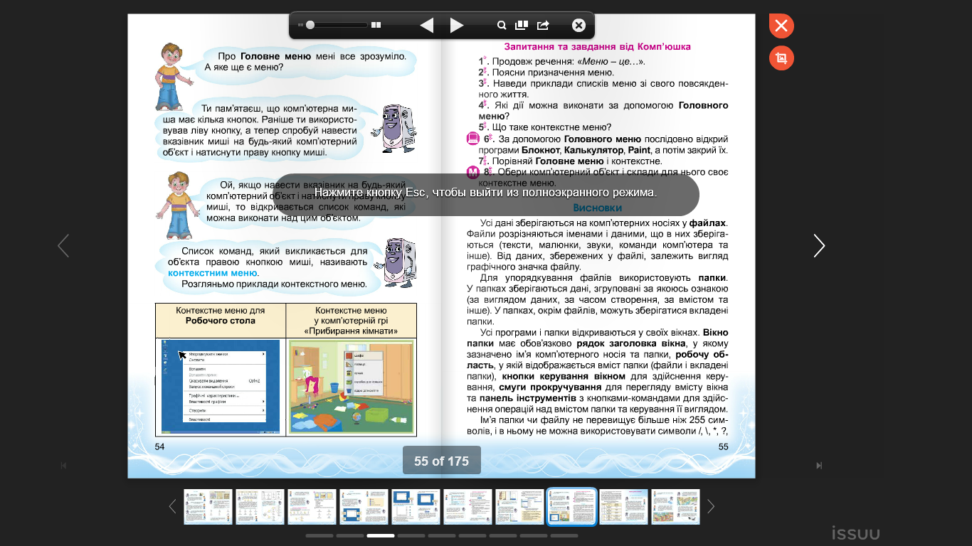Go to next page using toolbar triangle
The width and height of the screenshot is (972, 546).
tap(457, 26)
